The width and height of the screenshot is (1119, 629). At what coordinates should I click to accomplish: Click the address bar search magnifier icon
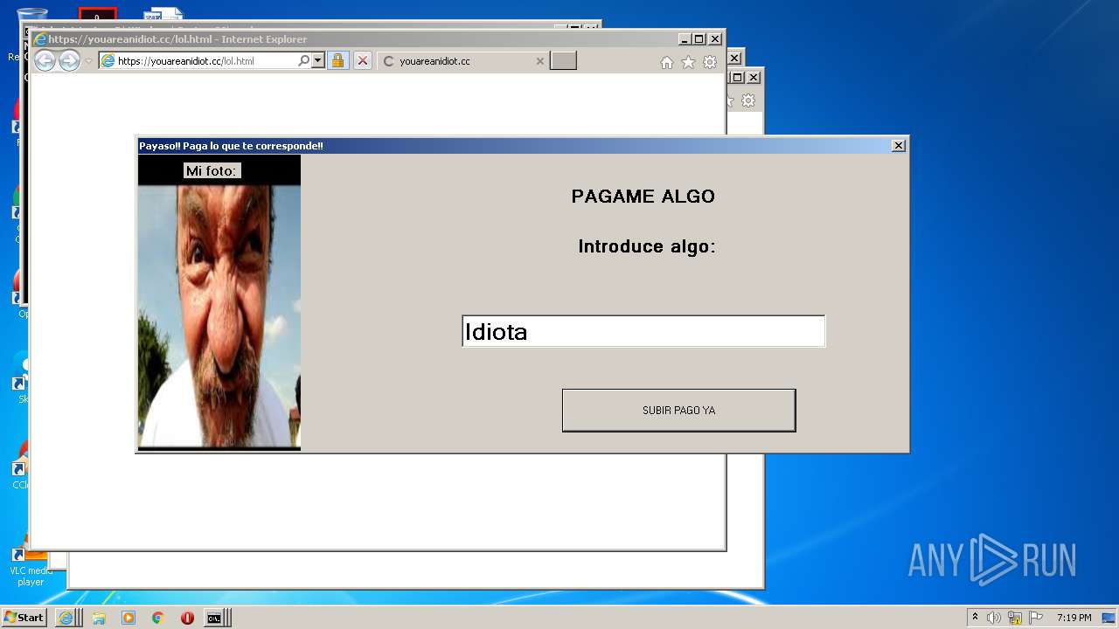point(303,61)
